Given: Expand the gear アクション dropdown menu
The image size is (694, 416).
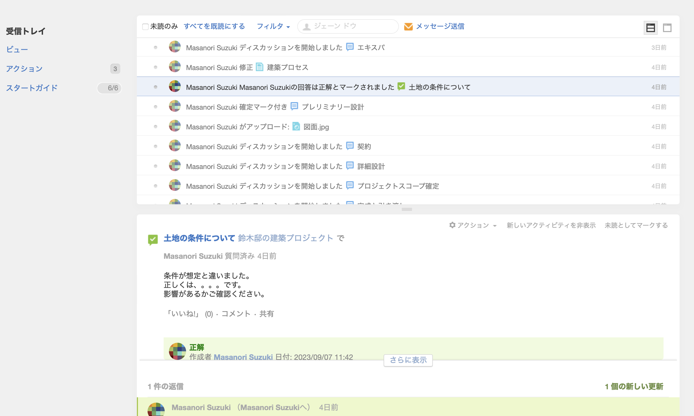Looking at the screenshot, I should (x=473, y=225).
